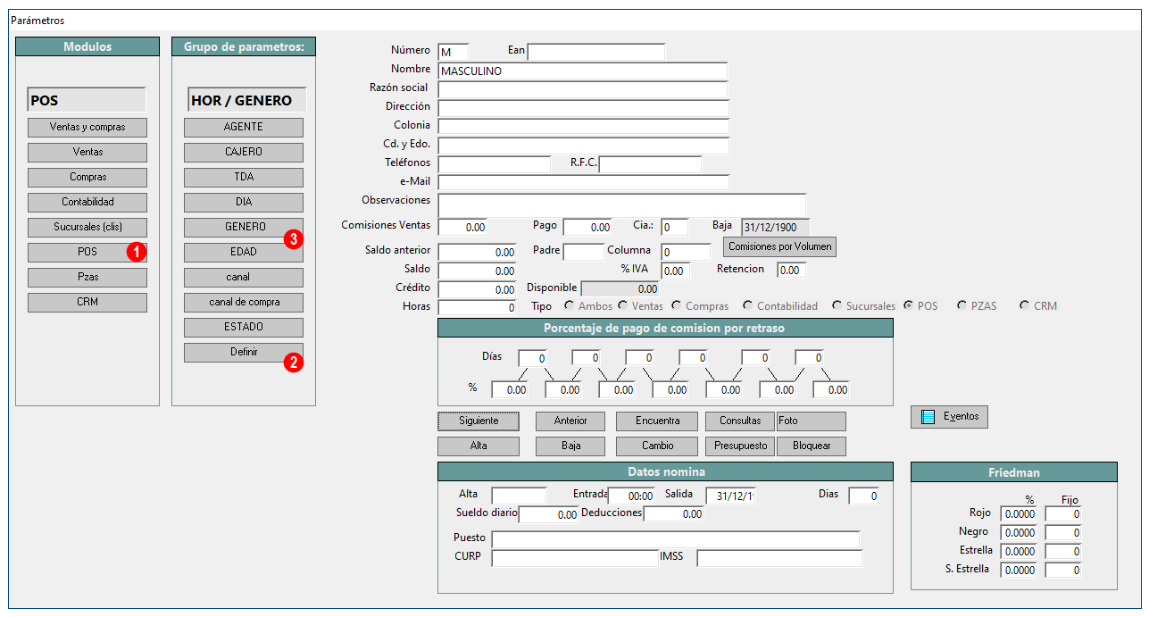This screenshot has width=1149, height=617.
Task: Open the Sucursales (clis) module
Action: [87, 227]
